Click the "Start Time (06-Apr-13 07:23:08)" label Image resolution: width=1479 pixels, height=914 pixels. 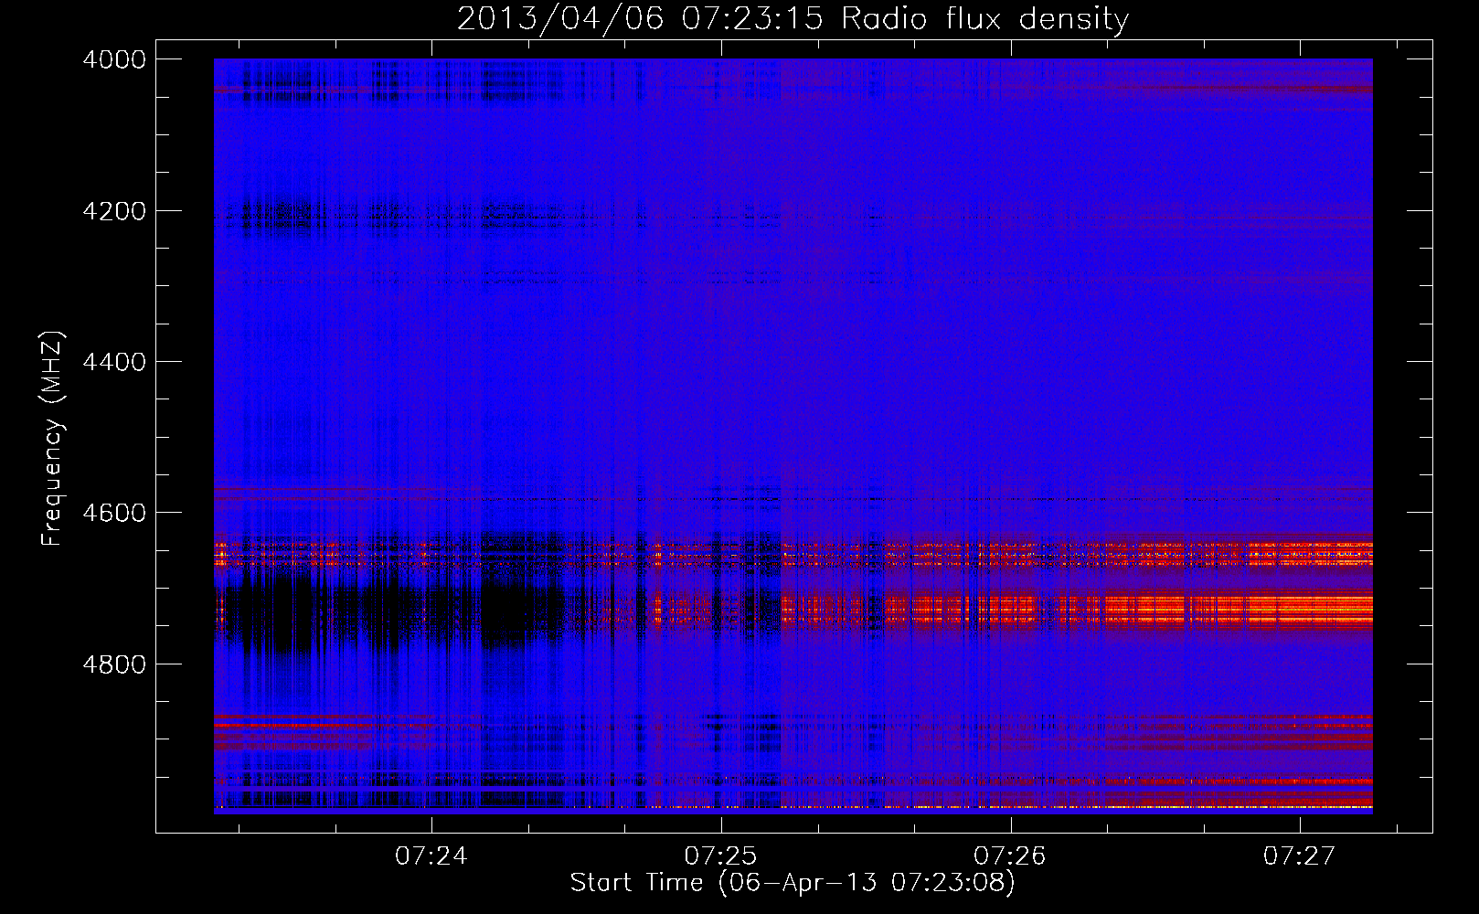793,883
